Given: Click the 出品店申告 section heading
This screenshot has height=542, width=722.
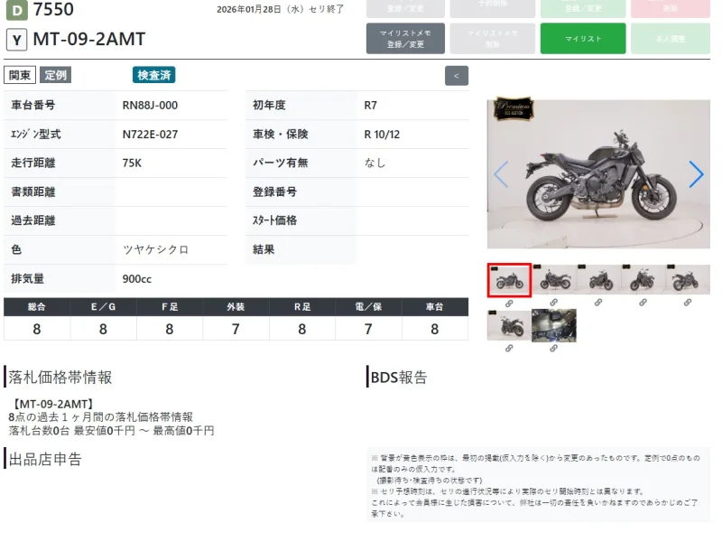Looking at the screenshot, I should pos(45,460).
